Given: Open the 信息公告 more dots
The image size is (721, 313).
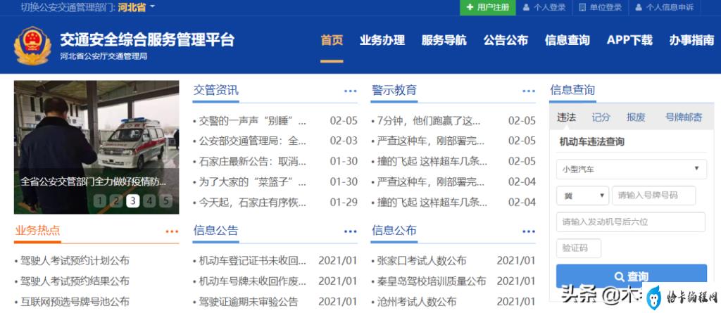Looking at the screenshot, I should point(350,231).
